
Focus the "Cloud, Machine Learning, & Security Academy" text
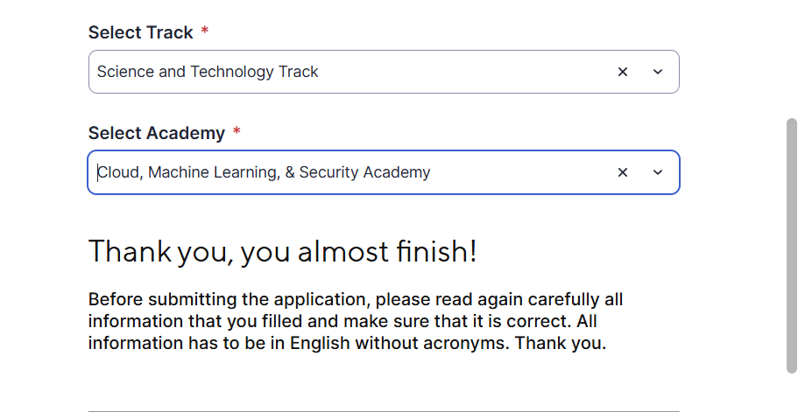264,172
